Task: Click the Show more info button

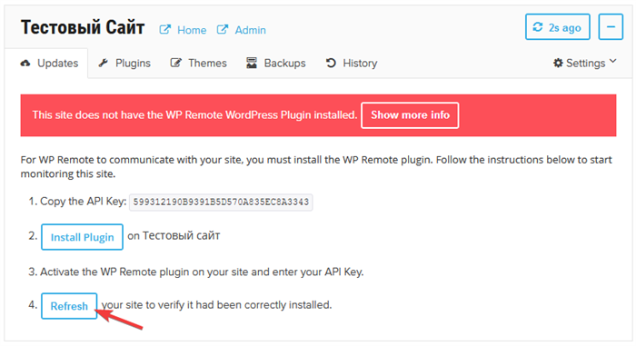Action: (x=410, y=115)
